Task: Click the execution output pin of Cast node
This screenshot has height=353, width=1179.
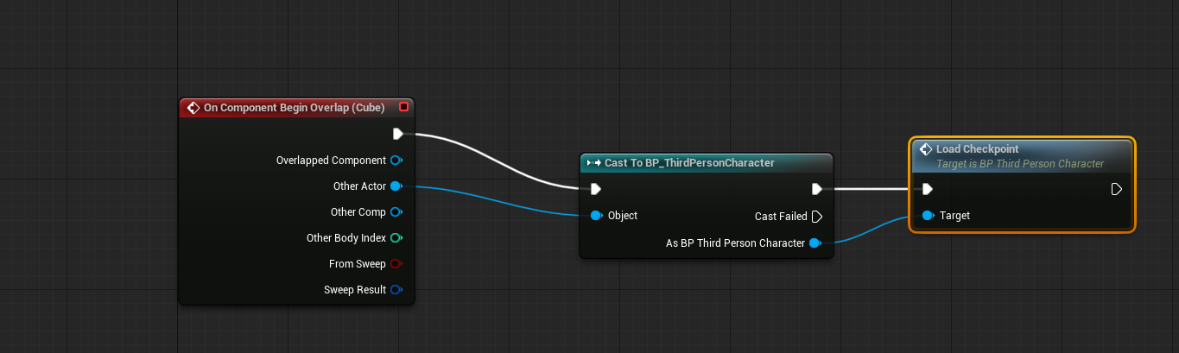Action: [x=816, y=189]
